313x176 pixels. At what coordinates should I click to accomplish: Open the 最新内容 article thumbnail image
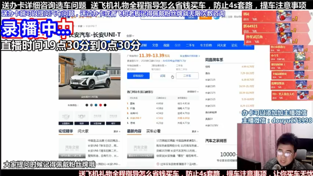click(140, 148)
